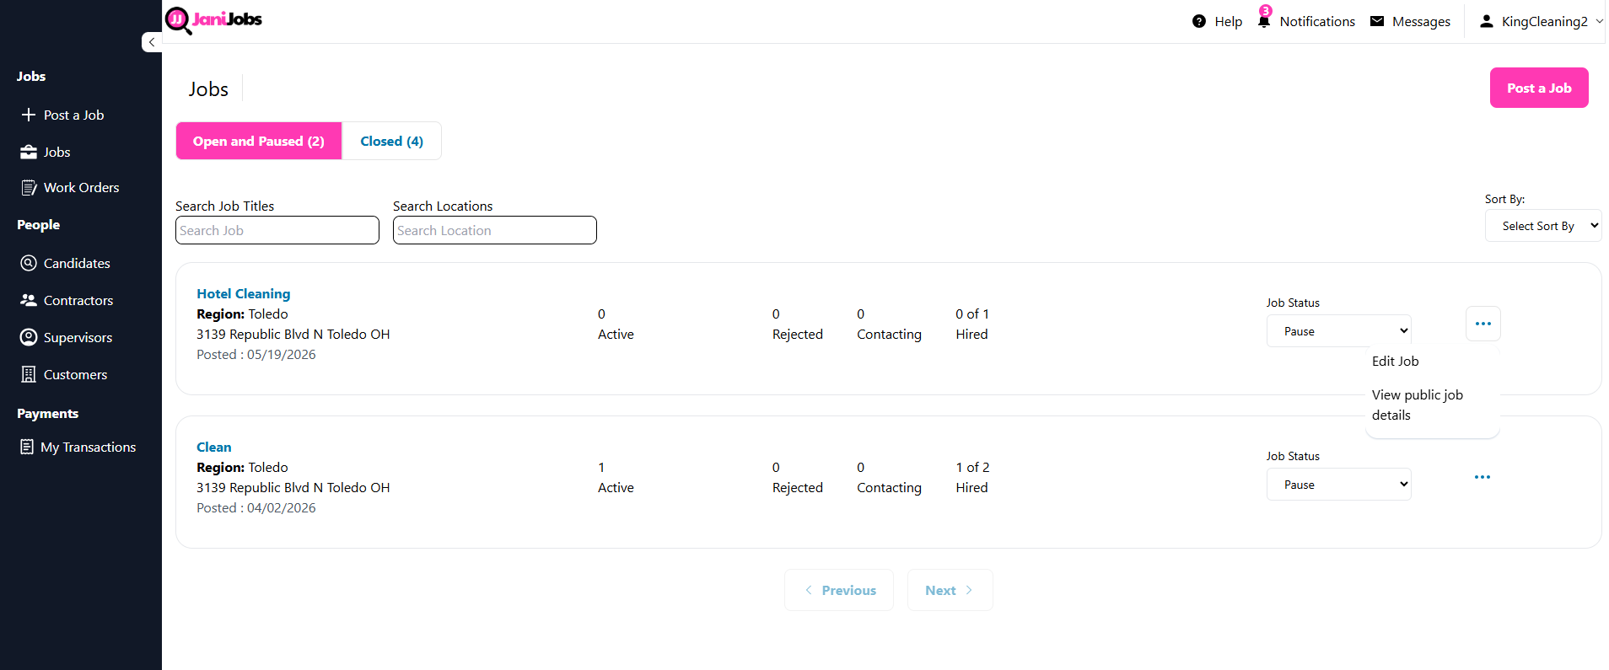
Task: Open the Hotel Cleaning job link
Action: coord(243,293)
